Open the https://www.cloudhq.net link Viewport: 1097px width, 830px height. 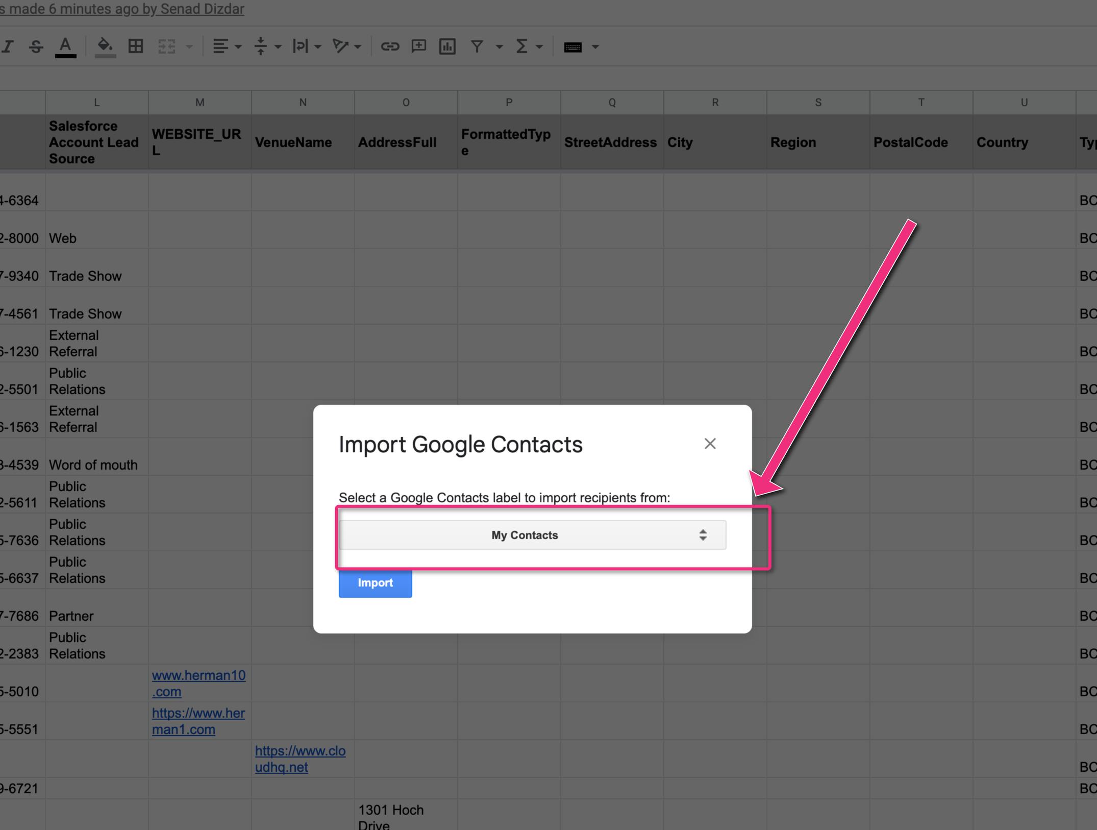pos(300,759)
